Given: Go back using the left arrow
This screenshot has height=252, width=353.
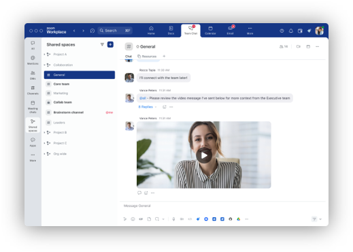Looking at the screenshot, I should coord(74,31).
